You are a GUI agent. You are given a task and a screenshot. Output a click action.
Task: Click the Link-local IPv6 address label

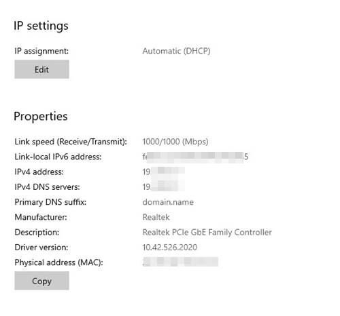(58, 157)
